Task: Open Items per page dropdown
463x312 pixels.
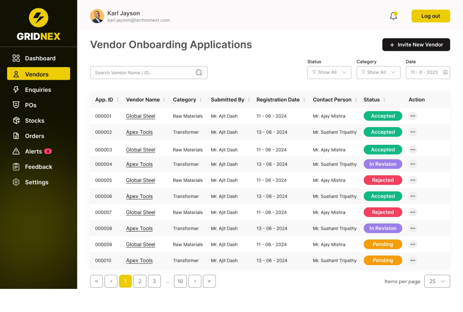Action: [437, 281]
